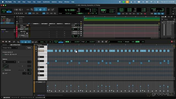Image resolution: width=176 pixels, height=99 pixels.
Task: Open the Window menu
Action: (x=67, y=2)
